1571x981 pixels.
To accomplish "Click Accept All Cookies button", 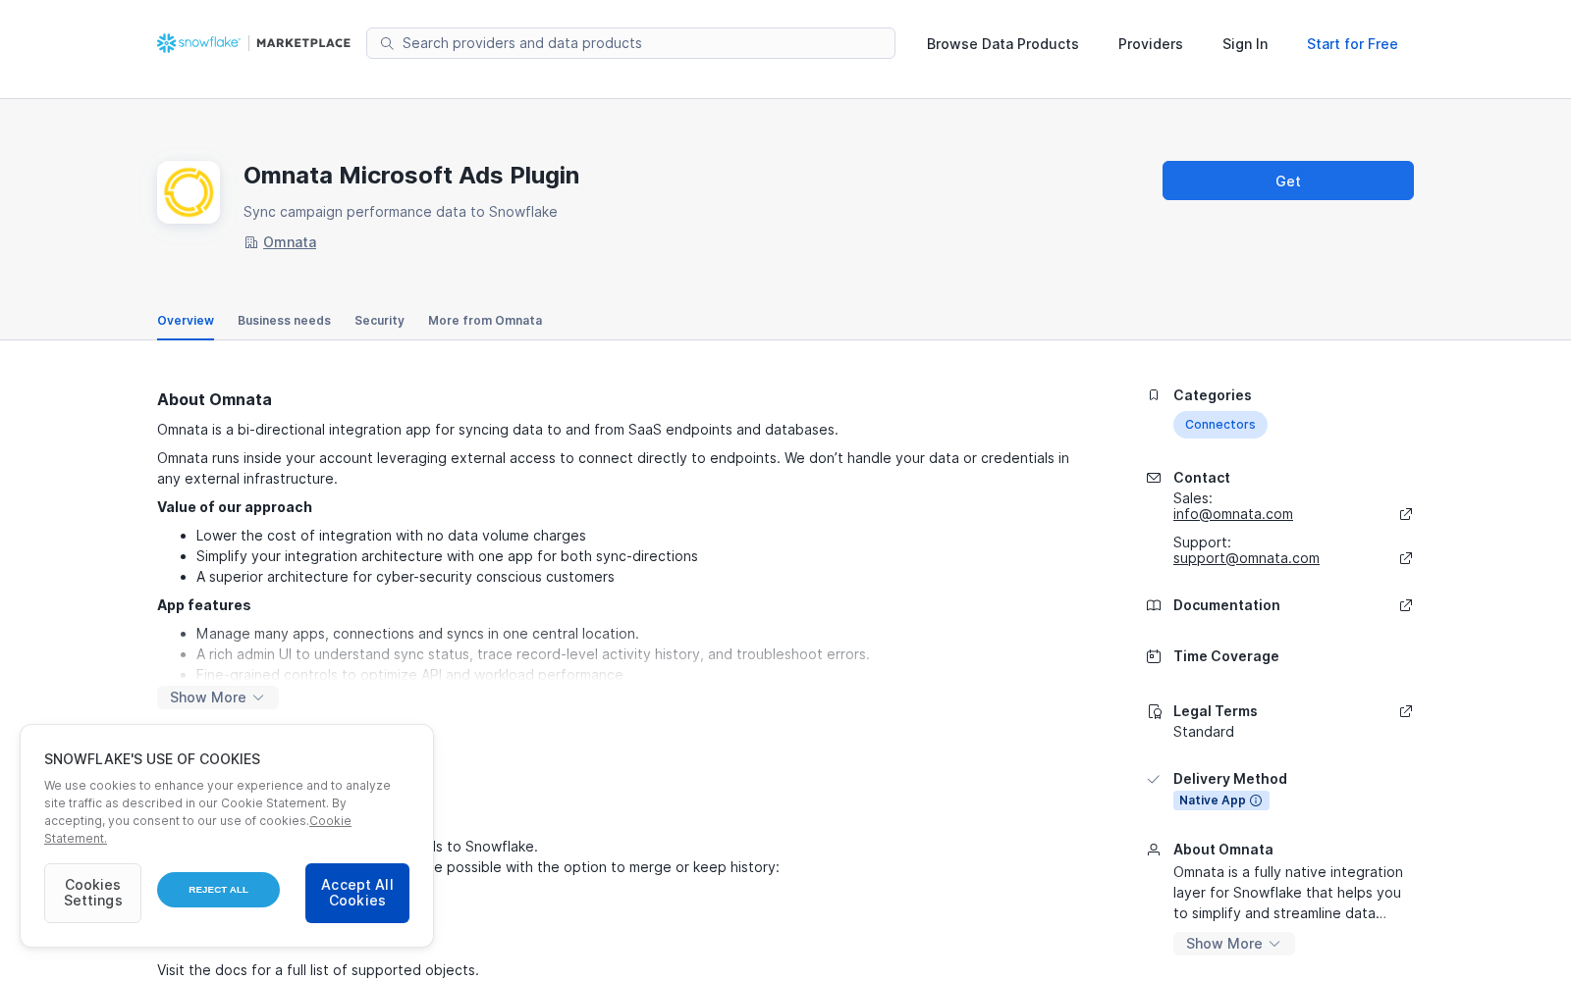I will pyautogui.click(x=357, y=893).
